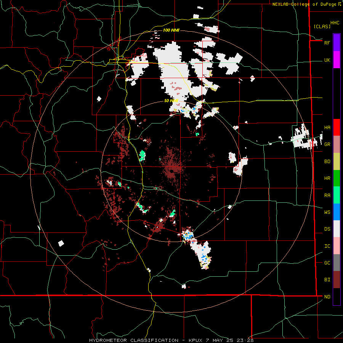Screen dimensions: 343x343
Task: Click the 50 NMI range ring label
Action: pyautogui.click(x=171, y=101)
